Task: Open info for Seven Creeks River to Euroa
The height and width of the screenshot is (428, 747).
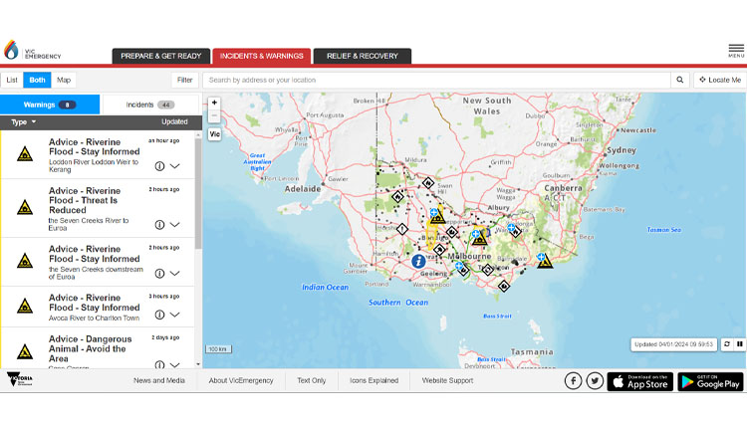Action: (x=159, y=225)
